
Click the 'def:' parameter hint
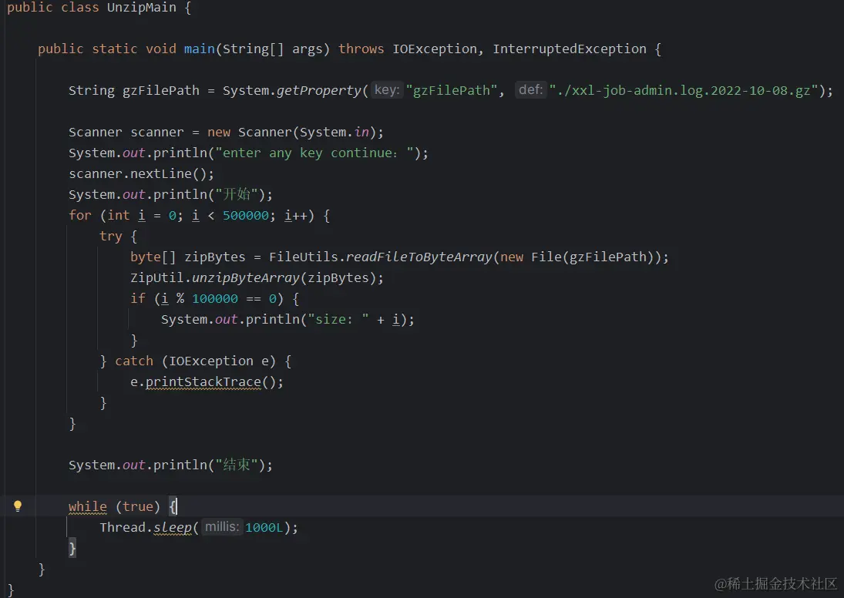531,90
